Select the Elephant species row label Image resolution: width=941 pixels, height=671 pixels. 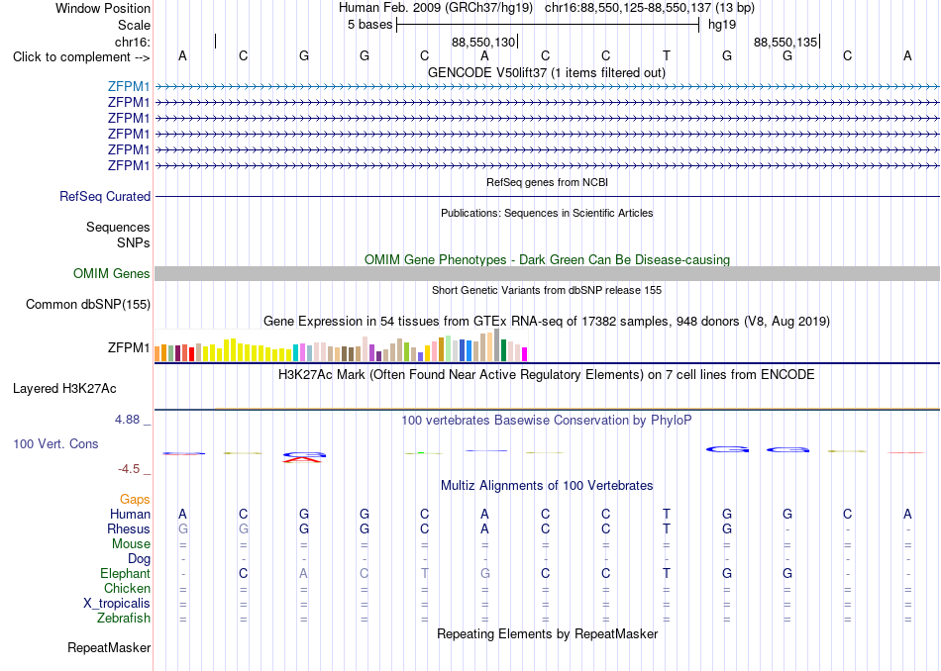(125, 574)
